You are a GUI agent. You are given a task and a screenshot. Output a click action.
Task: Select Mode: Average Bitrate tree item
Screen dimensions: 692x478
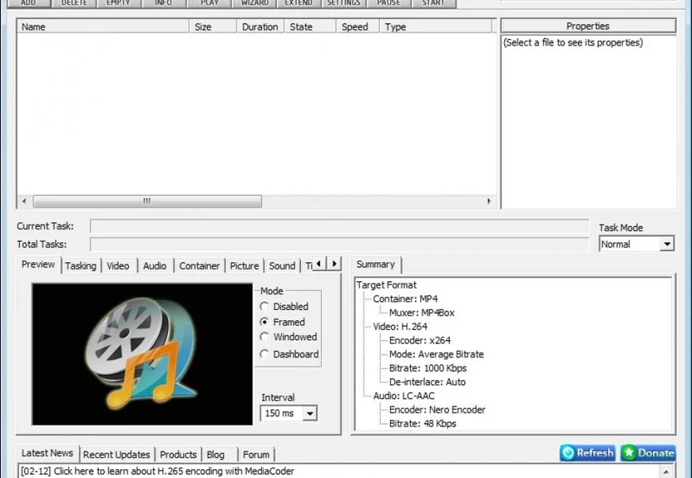pos(436,354)
